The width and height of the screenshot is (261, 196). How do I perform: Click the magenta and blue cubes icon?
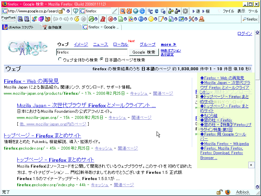click(41, 19)
